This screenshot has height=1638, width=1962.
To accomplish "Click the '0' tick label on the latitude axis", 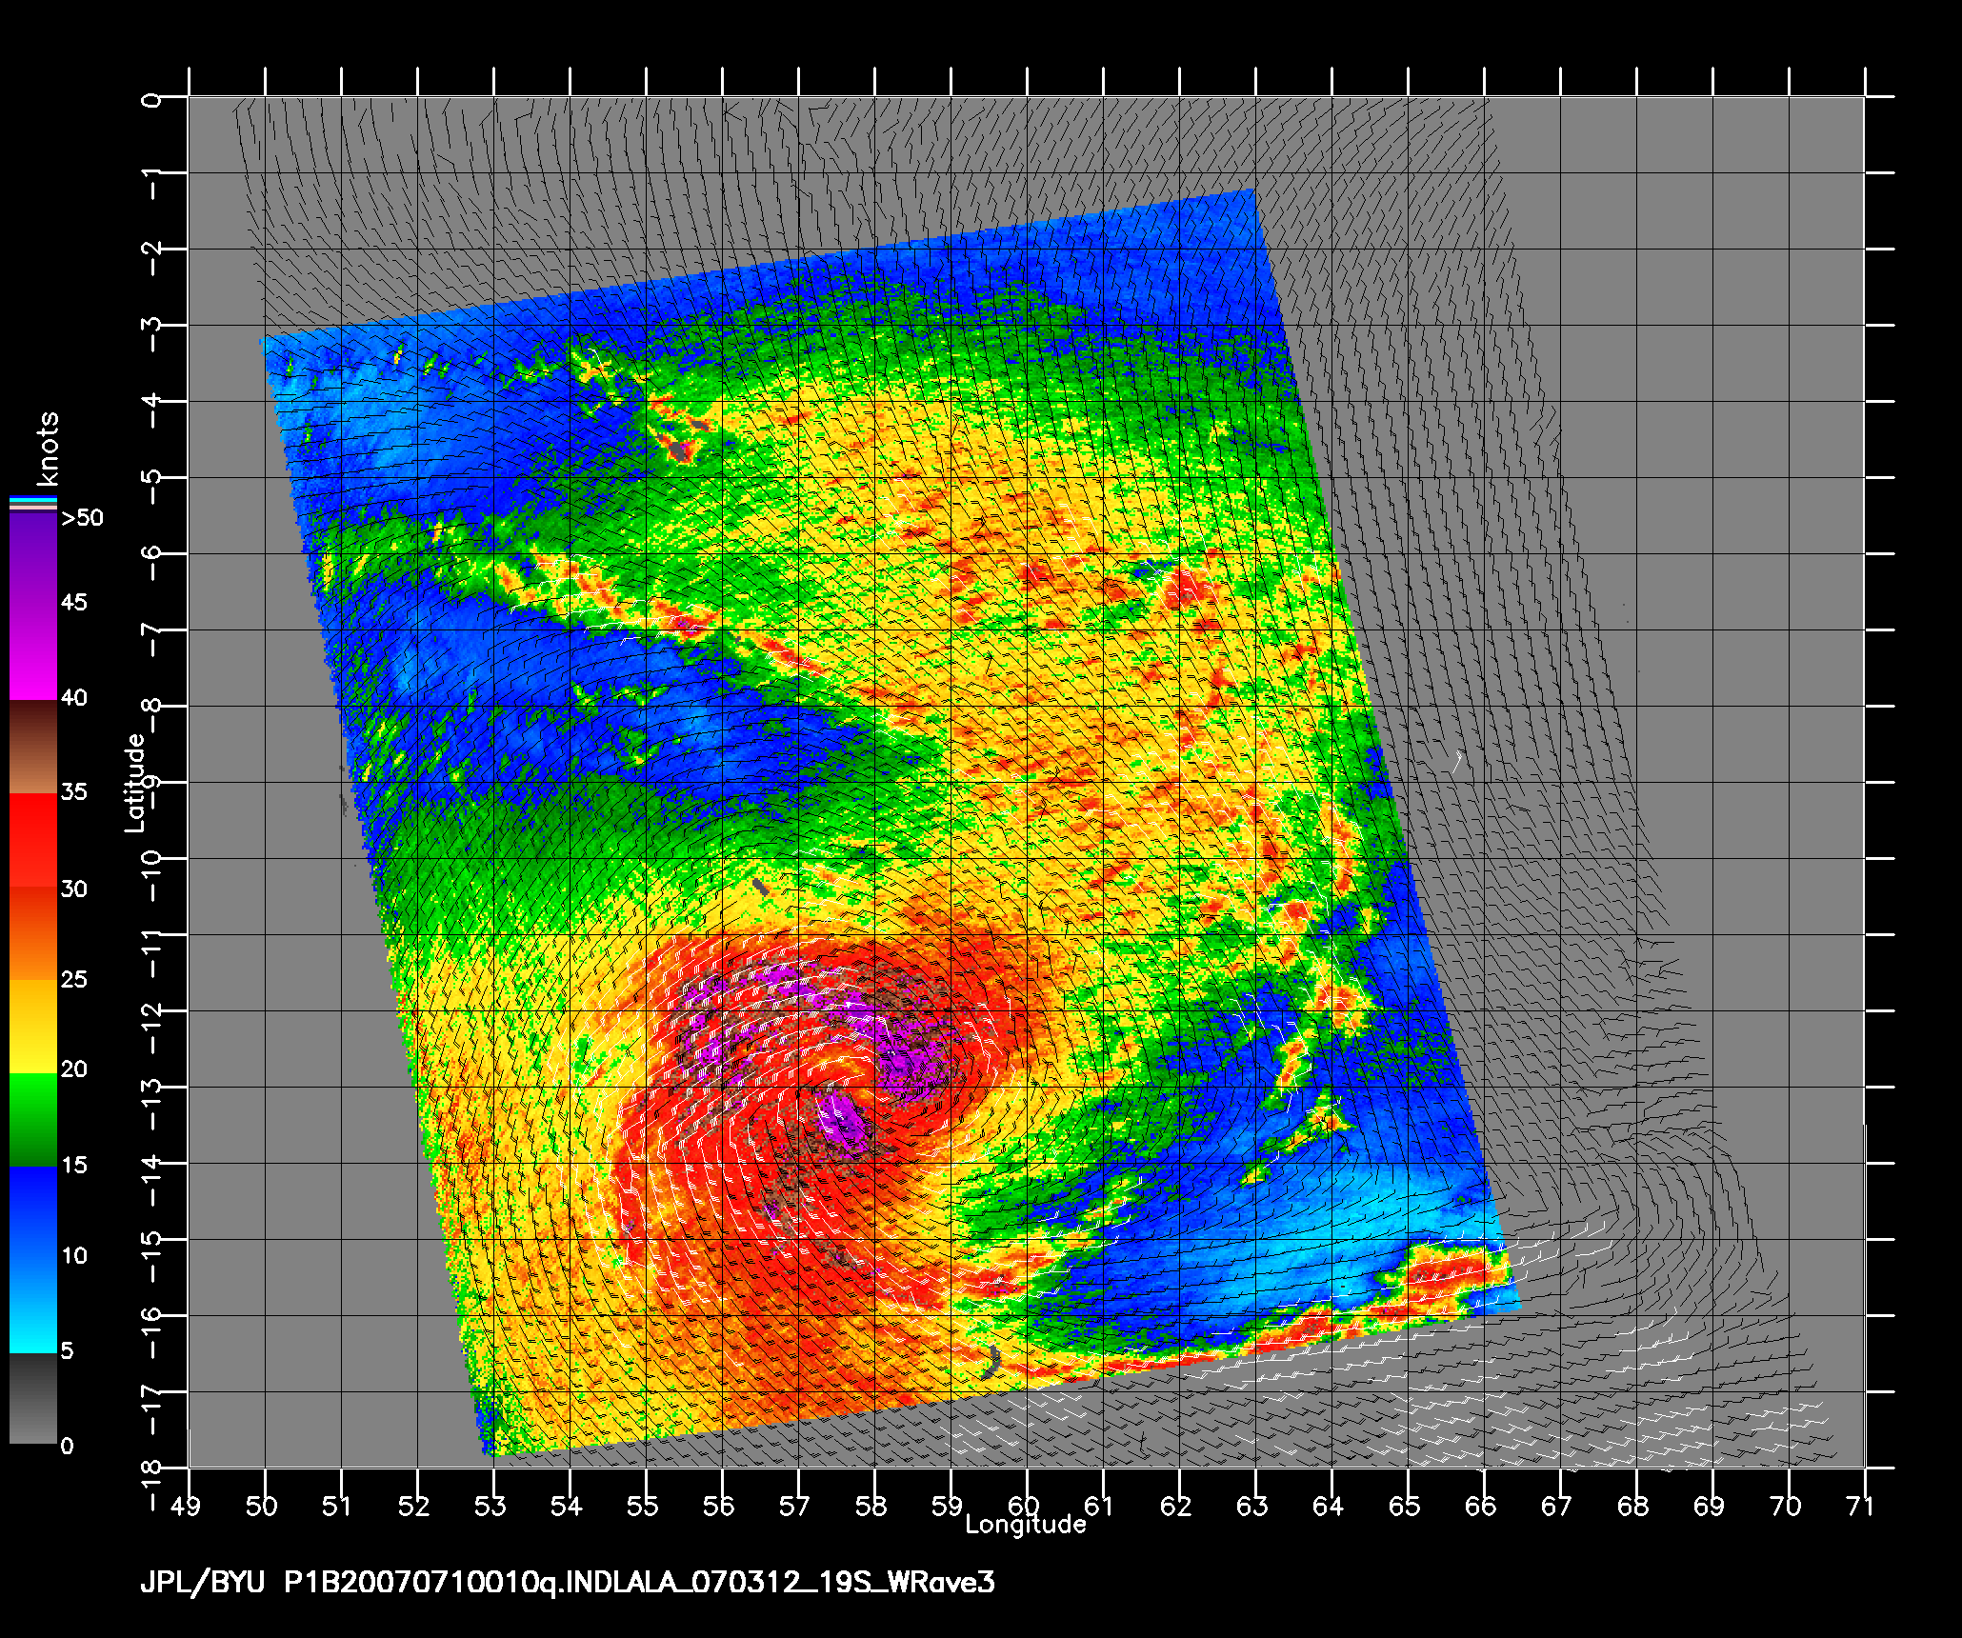I will pyautogui.click(x=152, y=99).
